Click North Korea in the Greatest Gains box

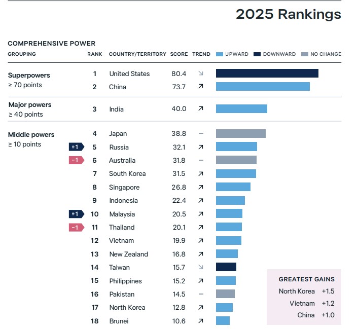[296, 291]
